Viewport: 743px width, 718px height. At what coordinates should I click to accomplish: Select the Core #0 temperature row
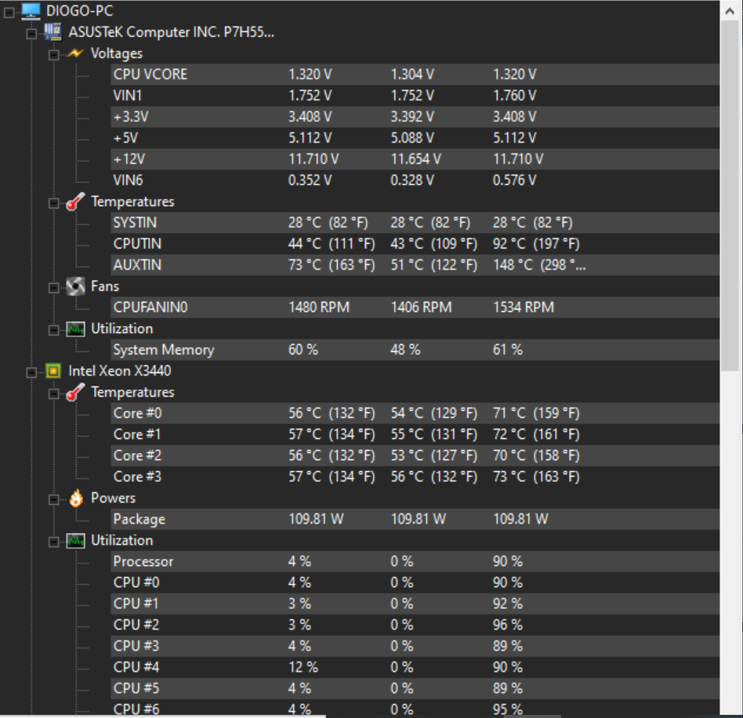pos(415,413)
